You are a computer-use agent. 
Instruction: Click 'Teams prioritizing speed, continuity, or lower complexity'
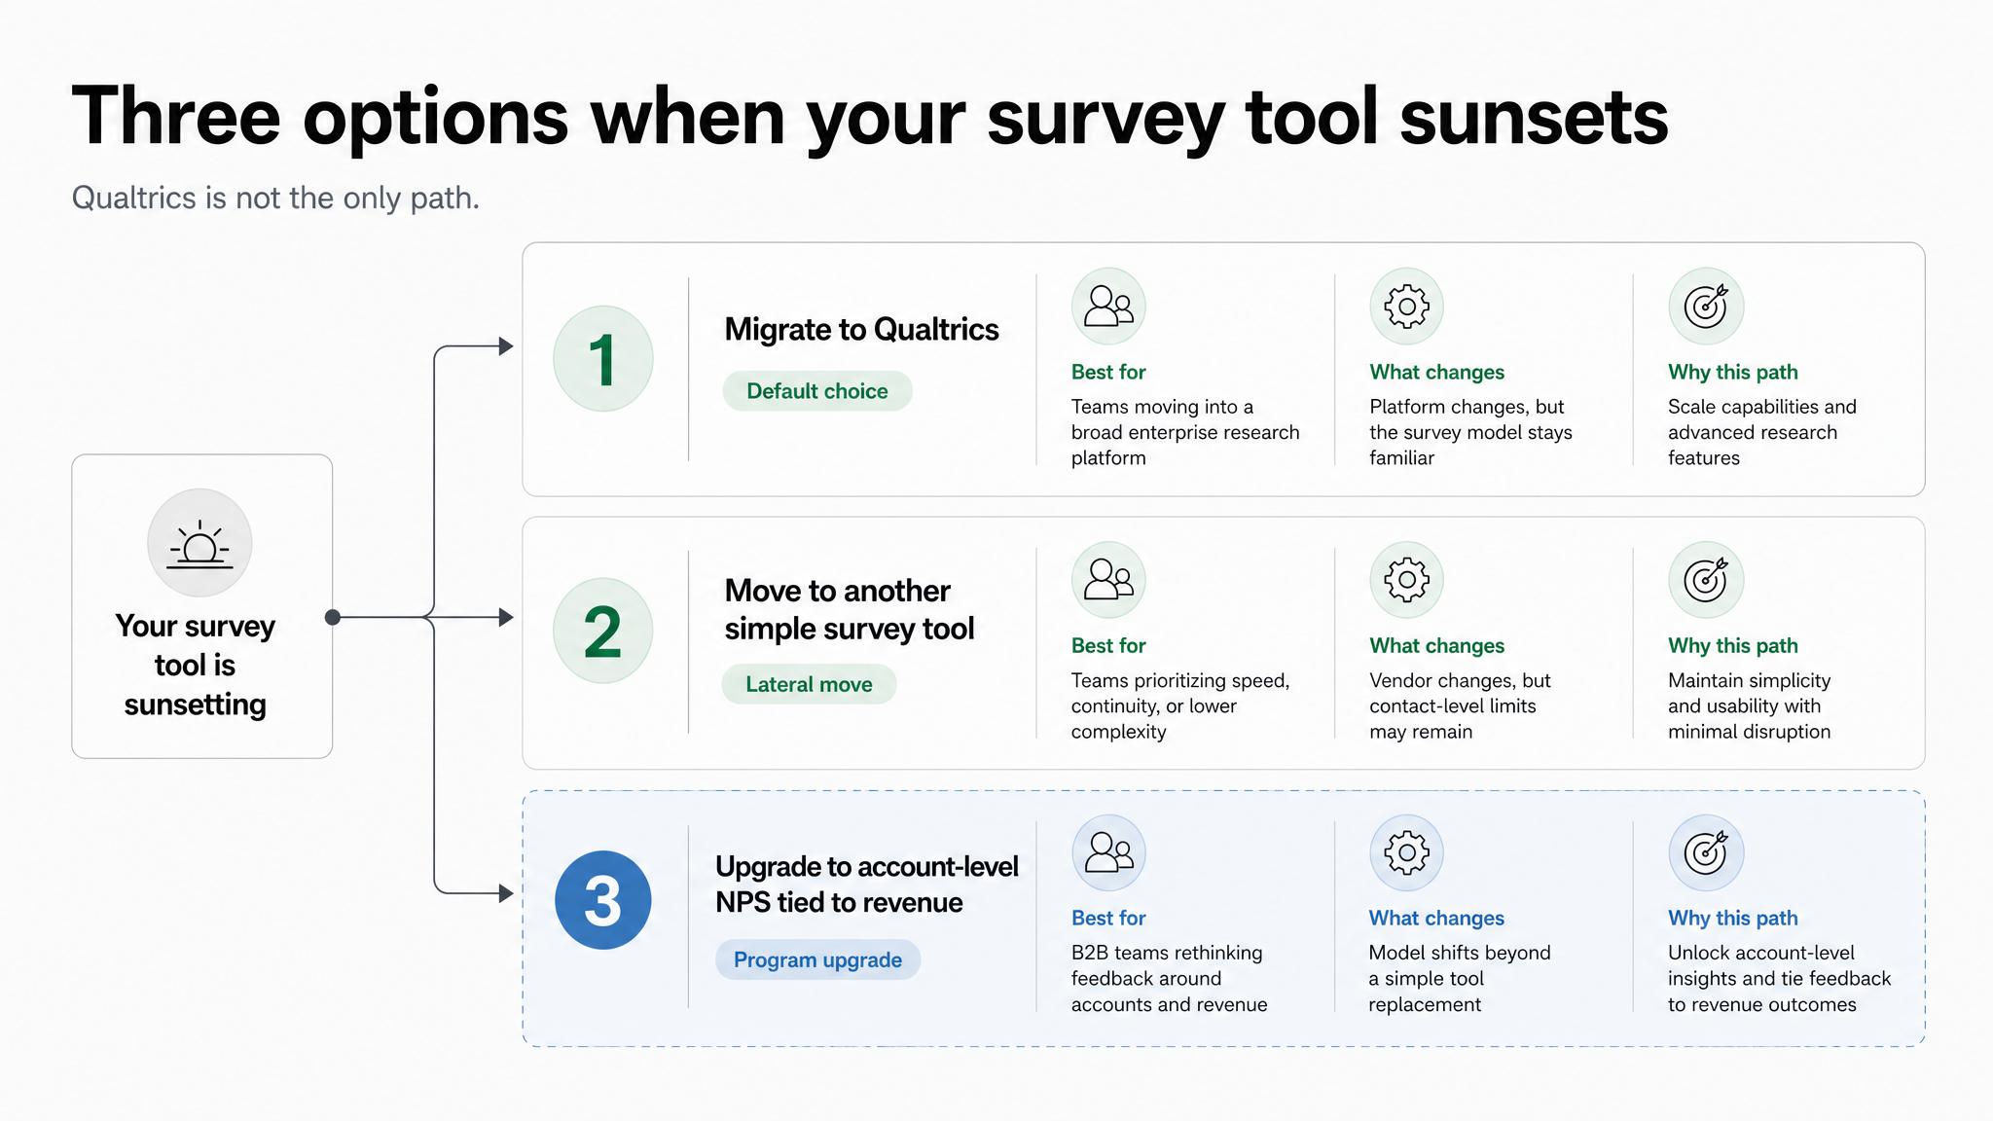coord(1180,705)
